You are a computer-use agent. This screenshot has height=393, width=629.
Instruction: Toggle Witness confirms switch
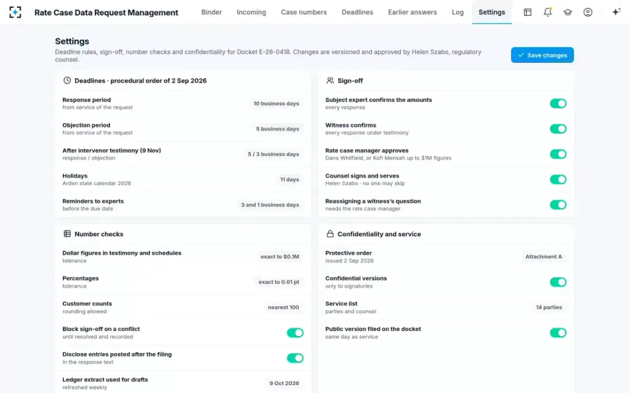click(558, 129)
